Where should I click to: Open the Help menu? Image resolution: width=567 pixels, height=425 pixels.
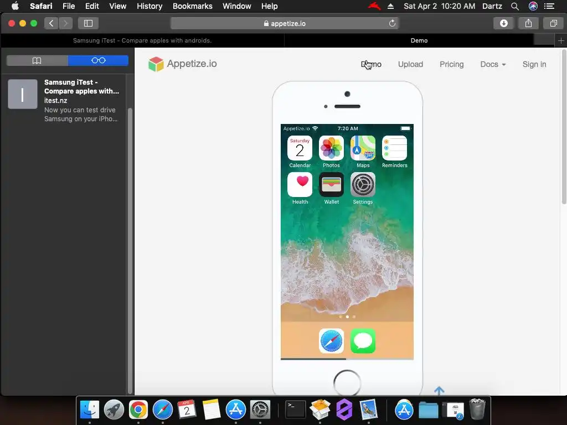coord(270,6)
